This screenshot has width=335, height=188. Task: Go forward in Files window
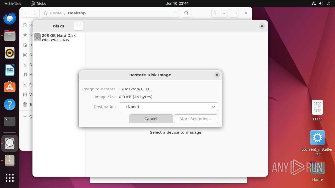tap(35, 13)
